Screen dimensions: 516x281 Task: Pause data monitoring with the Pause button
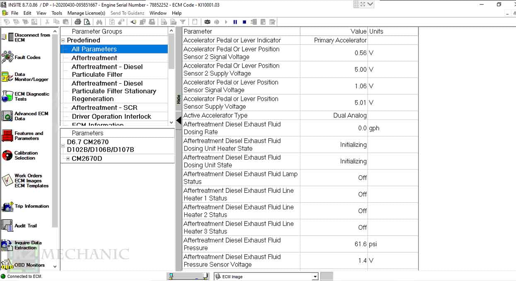(x=235, y=22)
